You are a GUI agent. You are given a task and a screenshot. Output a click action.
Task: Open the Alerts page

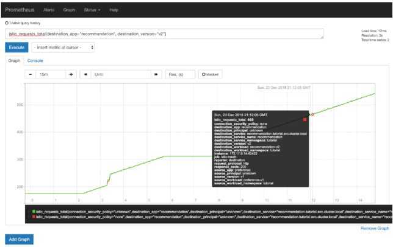49,10
